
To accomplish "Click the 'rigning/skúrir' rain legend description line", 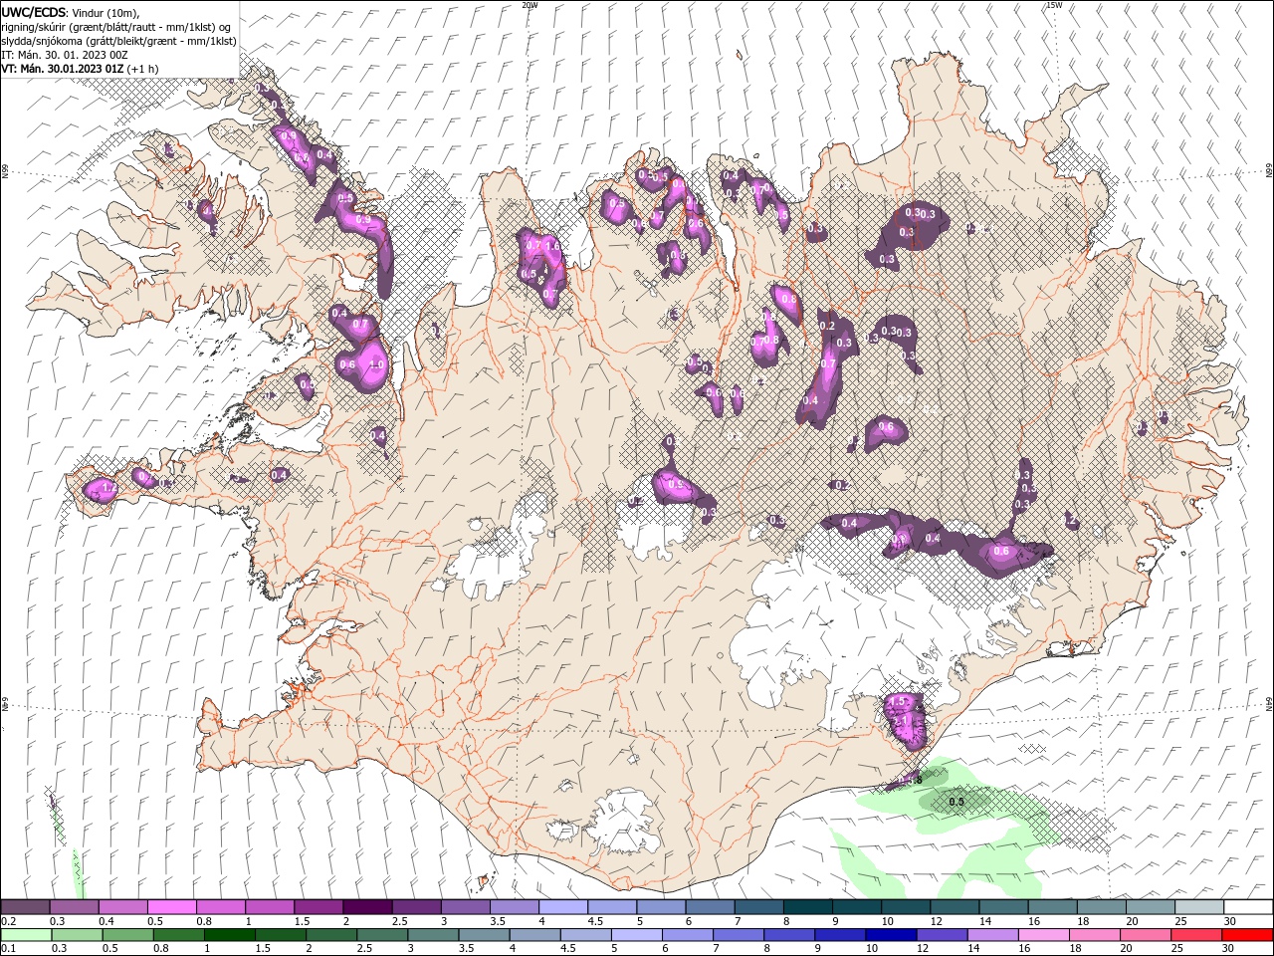I will pyautogui.click(x=115, y=26).
